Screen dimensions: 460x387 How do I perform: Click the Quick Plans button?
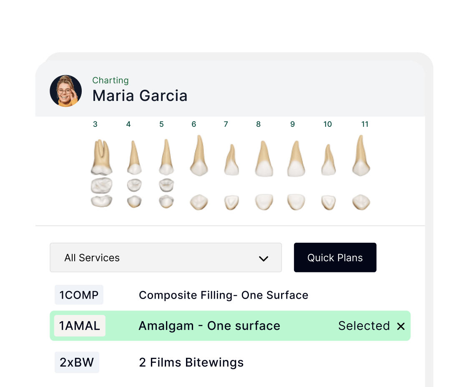[335, 257]
